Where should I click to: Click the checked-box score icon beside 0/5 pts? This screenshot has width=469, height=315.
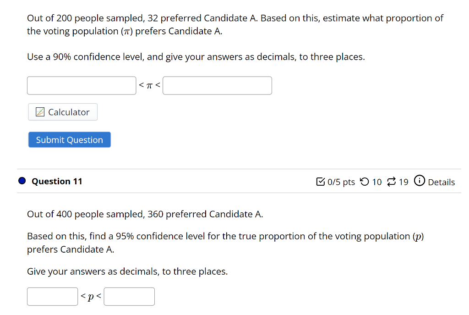coord(320,182)
